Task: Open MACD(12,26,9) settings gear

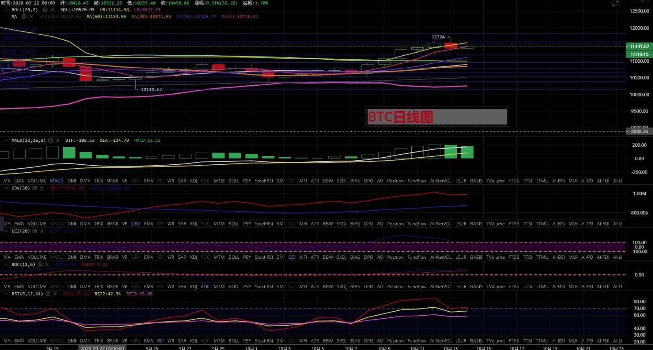Action: click(x=50, y=141)
